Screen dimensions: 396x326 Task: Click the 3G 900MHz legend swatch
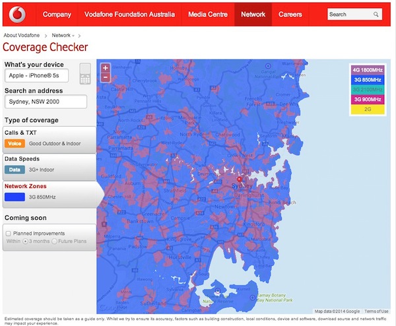pyautogui.click(x=368, y=99)
